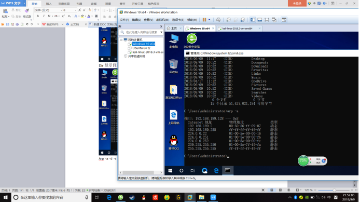Select kali-linux-2018.3 in VMware library tree

pyautogui.click(x=148, y=52)
